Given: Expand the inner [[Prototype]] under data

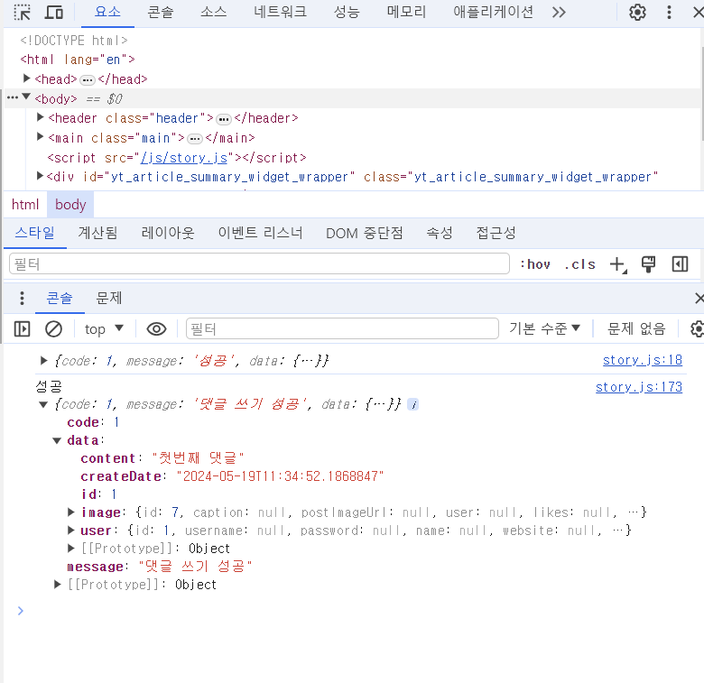Looking at the screenshot, I should (71, 548).
